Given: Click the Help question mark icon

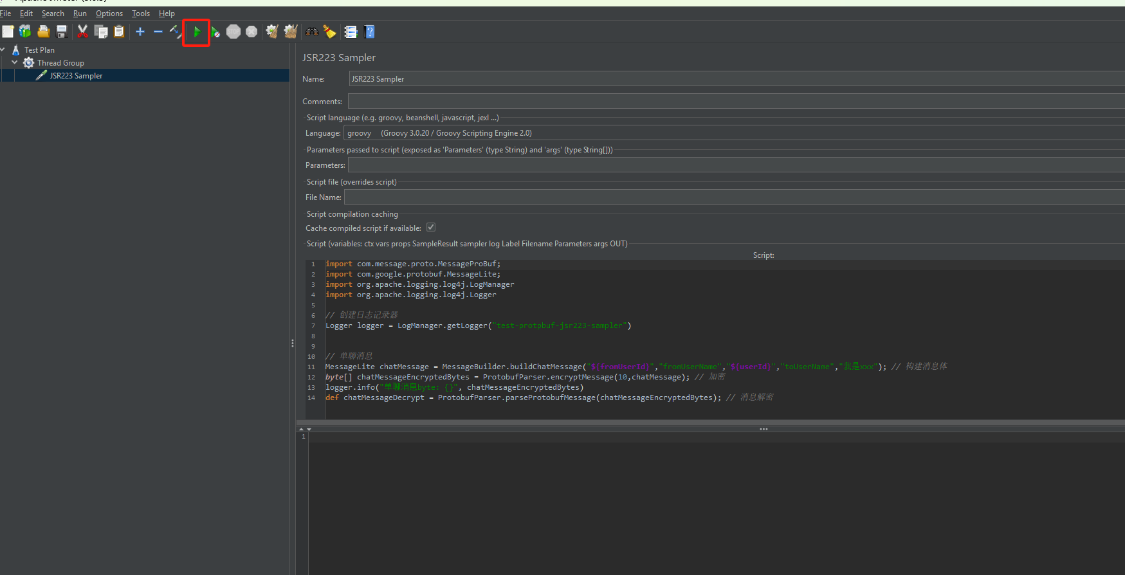Looking at the screenshot, I should (x=369, y=32).
